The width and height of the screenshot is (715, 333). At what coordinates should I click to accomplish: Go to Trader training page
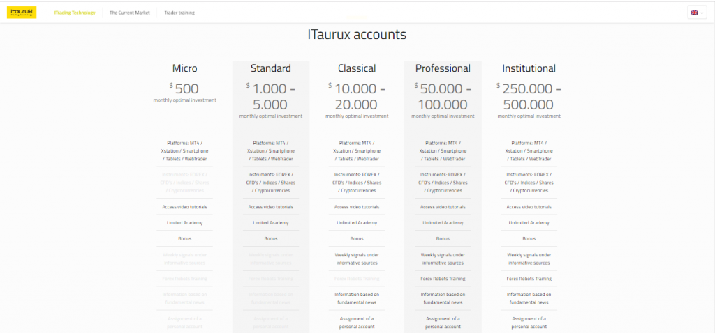(179, 13)
